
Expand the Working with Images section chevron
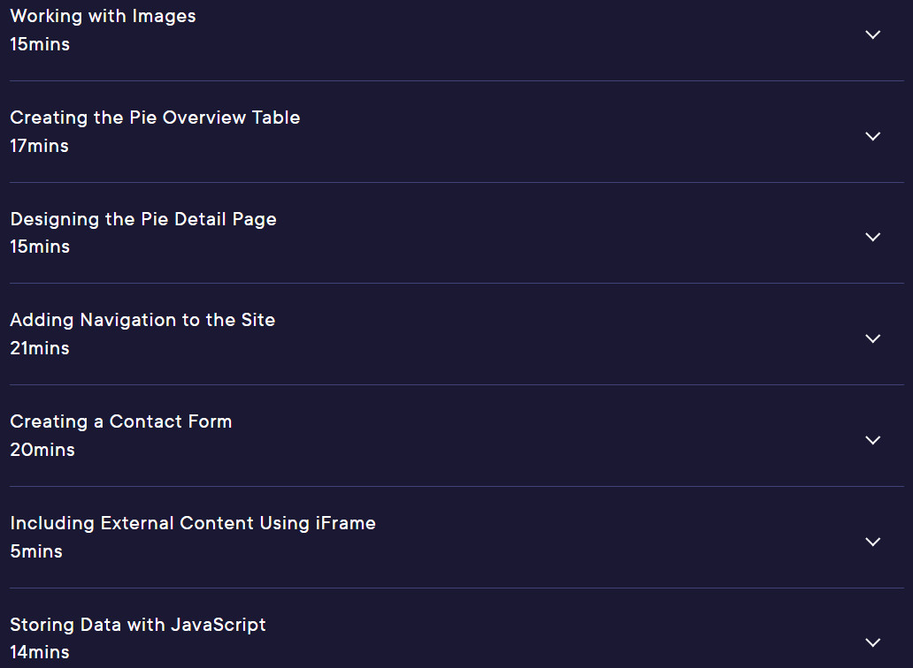(872, 34)
